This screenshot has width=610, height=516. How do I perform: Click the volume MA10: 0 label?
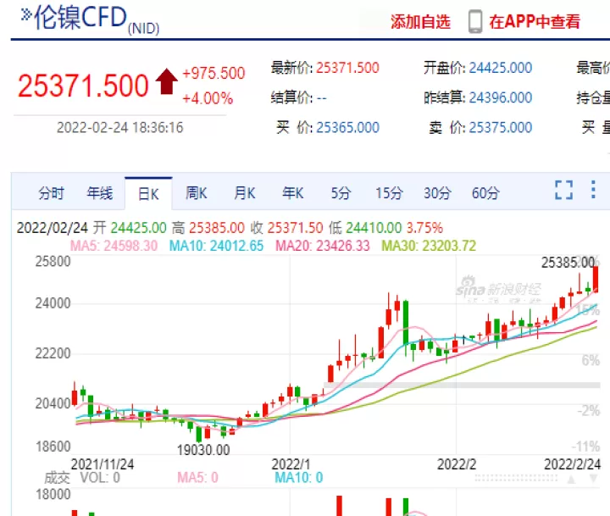pos(299,478)
